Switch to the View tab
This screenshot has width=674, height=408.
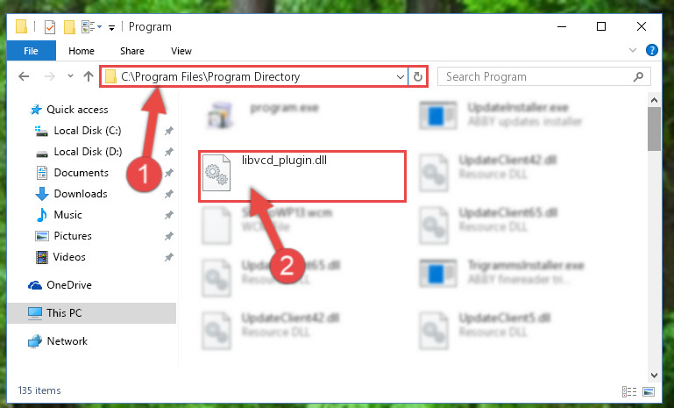[x=181, y=51]
